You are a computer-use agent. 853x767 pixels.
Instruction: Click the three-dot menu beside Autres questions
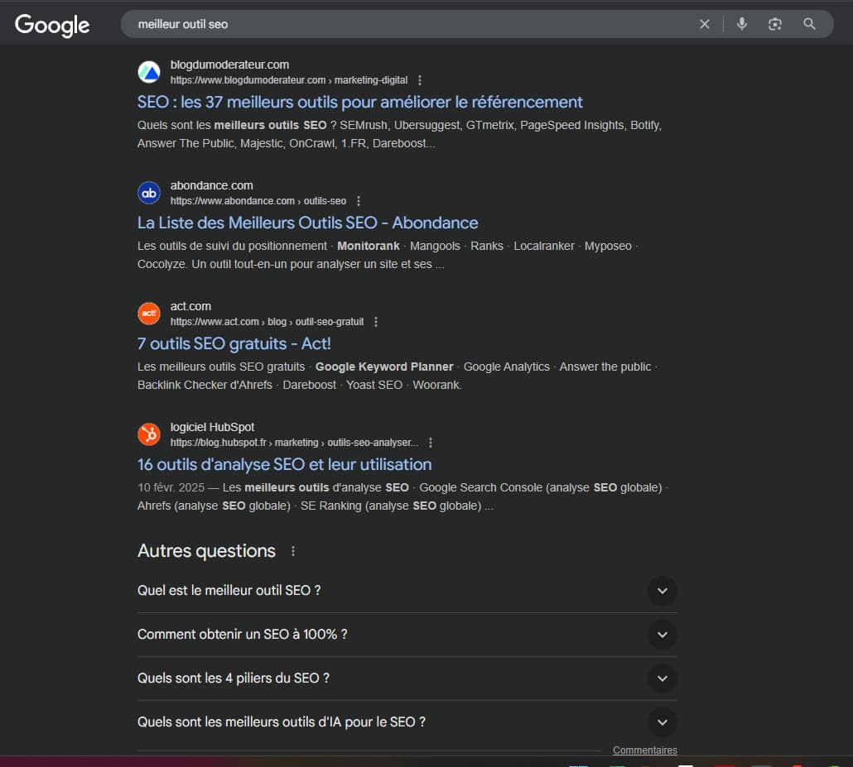[x=292, y=551]
